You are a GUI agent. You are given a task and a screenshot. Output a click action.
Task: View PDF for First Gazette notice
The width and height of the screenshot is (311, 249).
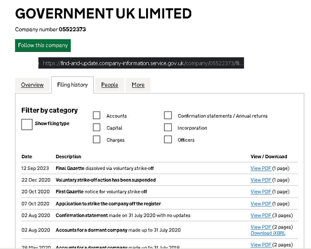coord(261,192)
